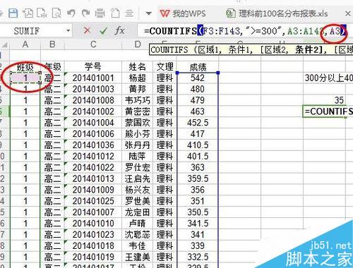Switch to 理科前100名分布报表.xls tab
Viewport: 353px width, 268px height.
[277, 13]
